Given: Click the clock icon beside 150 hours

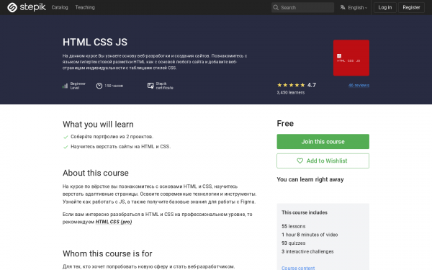Looking at the screenshot, I should pyautogui.click(x=99, y=86).
